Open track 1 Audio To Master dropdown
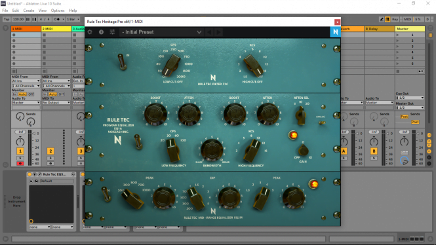The height and width of the screenshot is (245, 436). coord(26,102)
